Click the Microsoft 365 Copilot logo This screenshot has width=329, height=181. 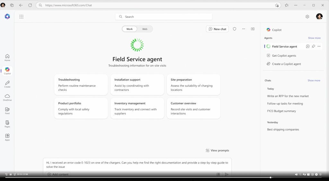(7, 16)
